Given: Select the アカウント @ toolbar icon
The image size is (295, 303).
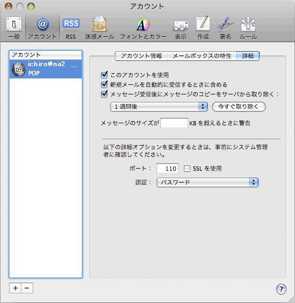Looking at the screenshot, I should tap(42, 28).
